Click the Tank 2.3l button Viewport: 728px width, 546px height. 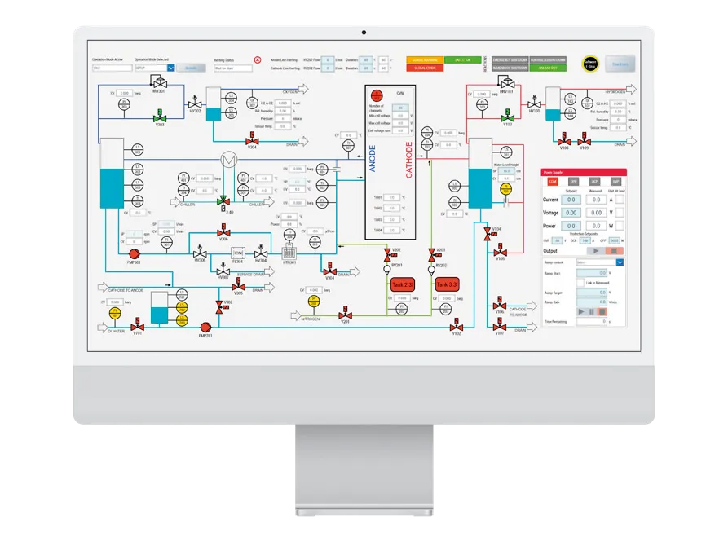(403, 284)
